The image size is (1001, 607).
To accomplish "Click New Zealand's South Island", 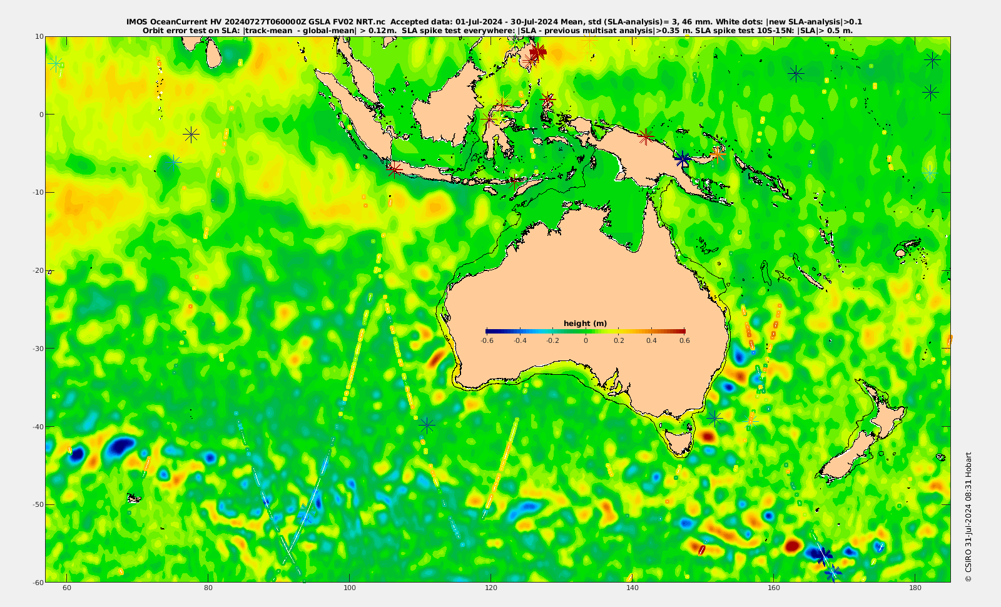I will pyautogui.click(x=848, y=458).
